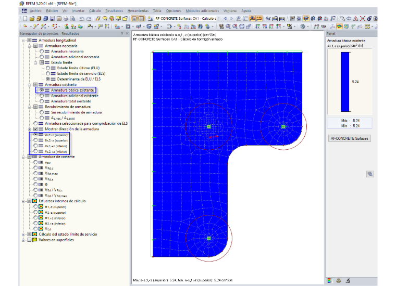Click the RF-CONCRETE Surfaces button
The width and height of the screenshot is (396, 286).
pyautogui.click(x=349, y=138)
